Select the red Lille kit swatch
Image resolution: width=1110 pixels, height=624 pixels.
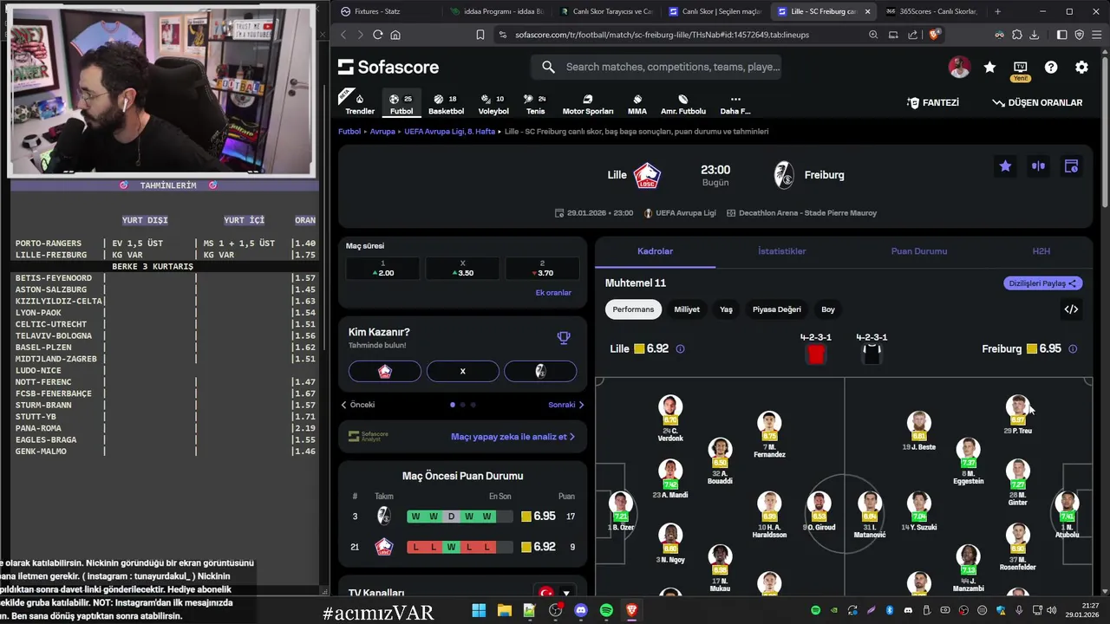point(816,354)
